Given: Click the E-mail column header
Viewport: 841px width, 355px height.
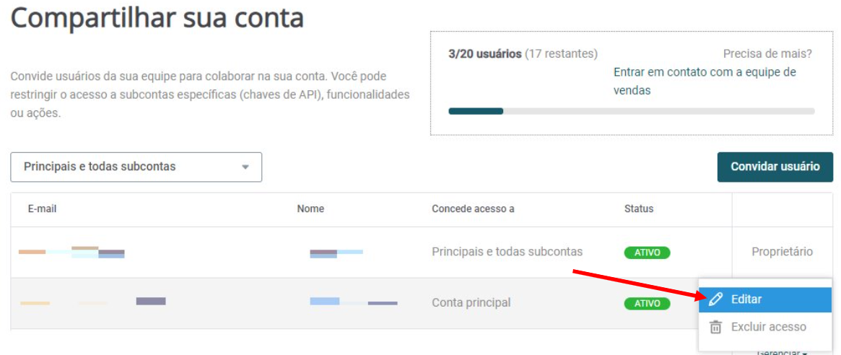Looking at the screenshot, I should pos(42,209).
